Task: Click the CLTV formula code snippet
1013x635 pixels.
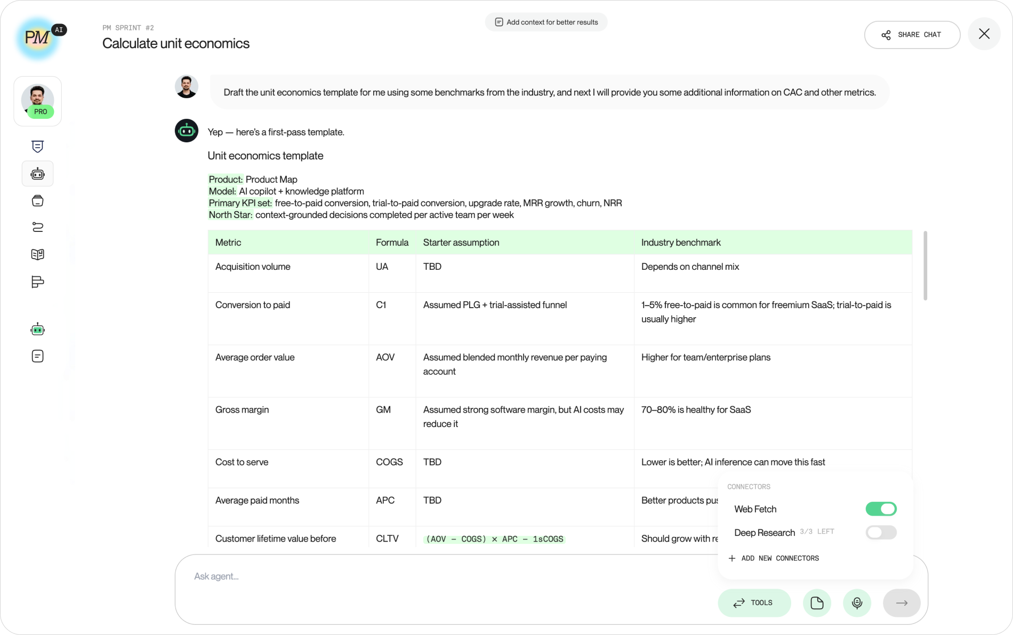Action: (494, 539)
